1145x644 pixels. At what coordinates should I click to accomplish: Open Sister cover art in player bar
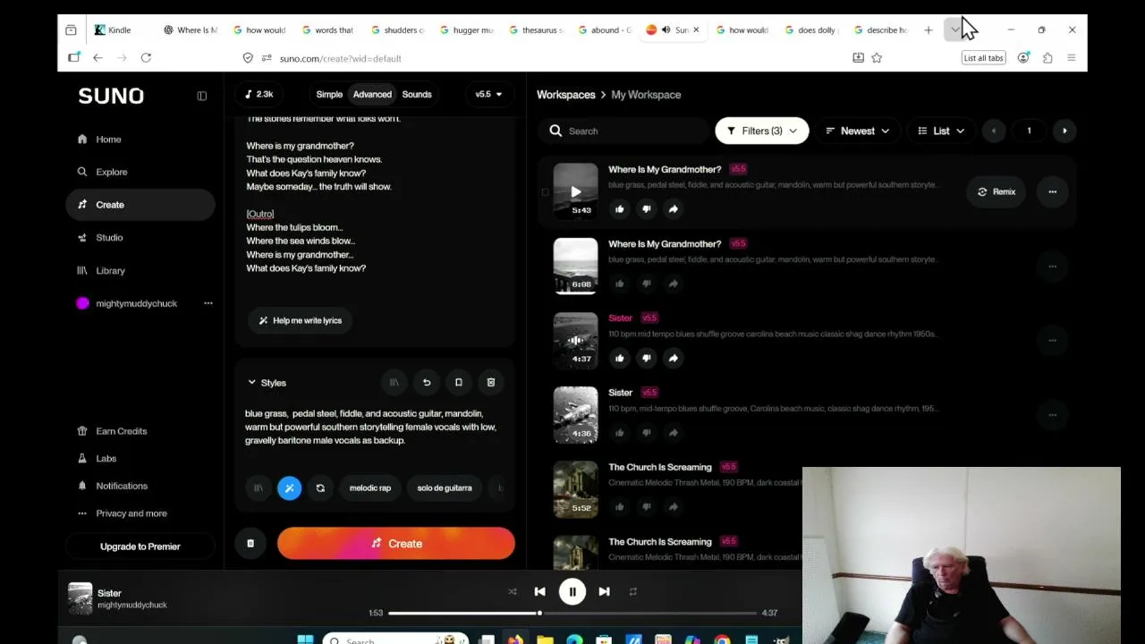81,598
